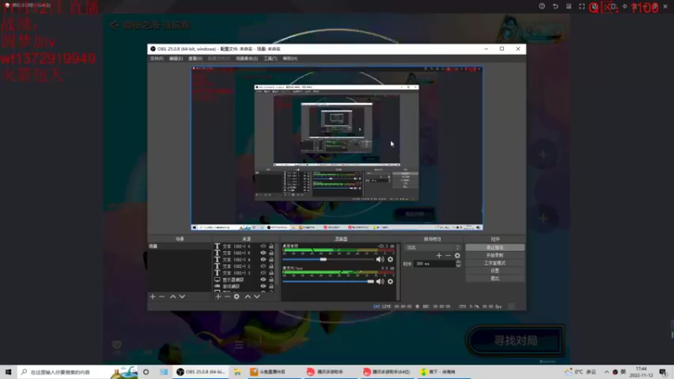Open the 查看(V) menu

click(x=195, y=58)
